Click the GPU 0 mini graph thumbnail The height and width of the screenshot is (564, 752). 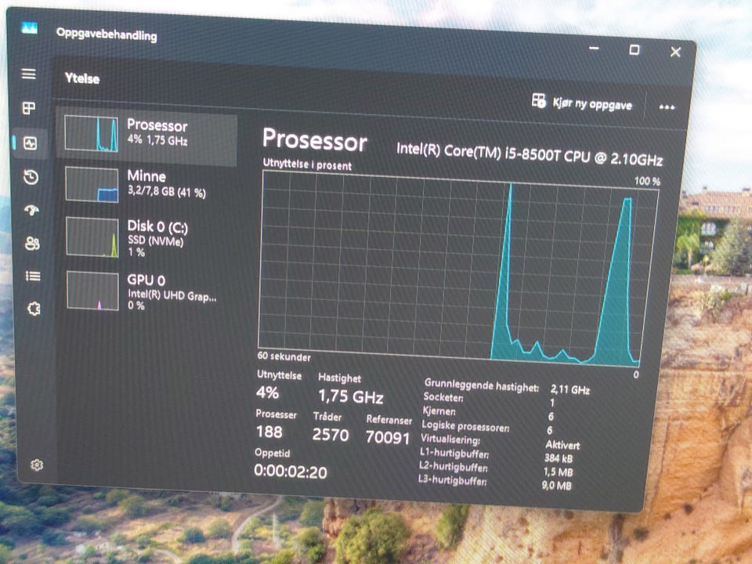[93, 291]
